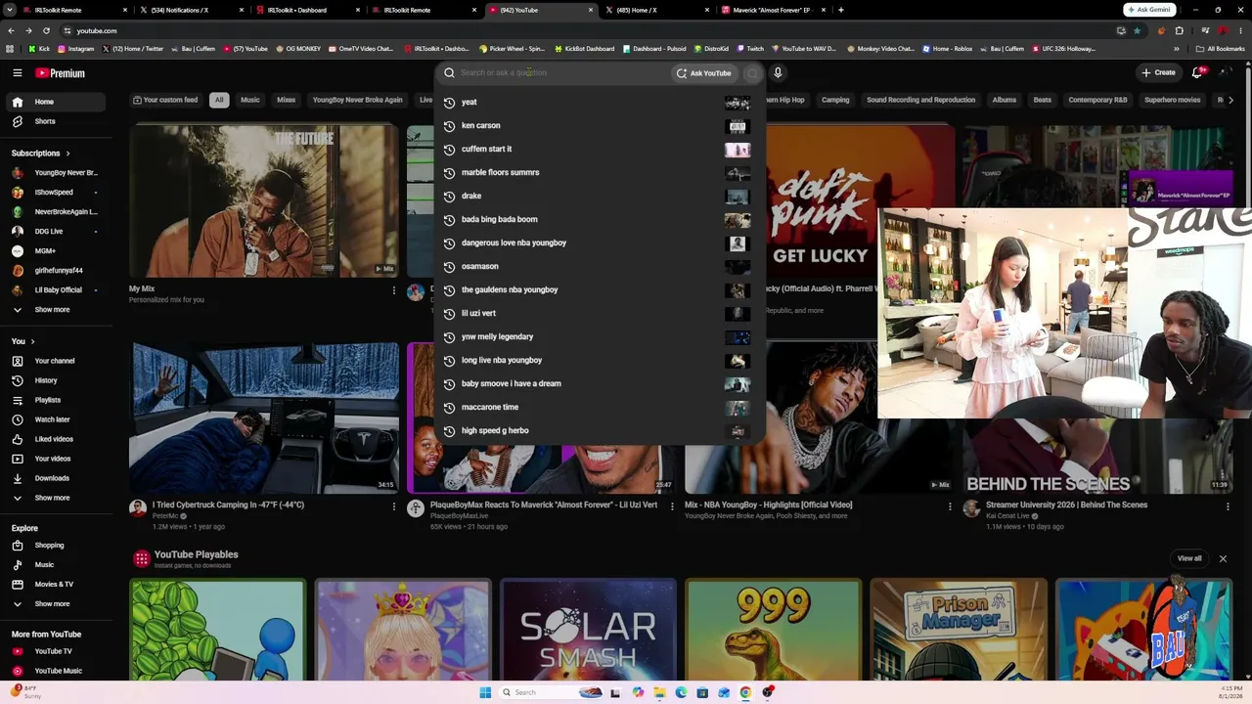Dismiss the YouTube Playables shelf

[1223, 558]
